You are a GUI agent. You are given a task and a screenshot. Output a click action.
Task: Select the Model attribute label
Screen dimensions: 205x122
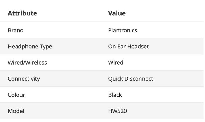point(16,111)
